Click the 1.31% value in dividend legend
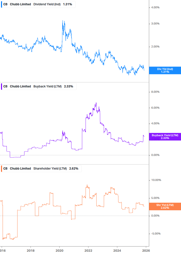Viewport: 181px width, 254px height. pos(67,4)
